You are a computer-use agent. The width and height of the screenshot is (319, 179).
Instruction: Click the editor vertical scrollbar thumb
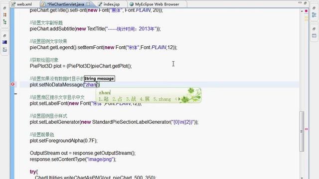(302, 131)
